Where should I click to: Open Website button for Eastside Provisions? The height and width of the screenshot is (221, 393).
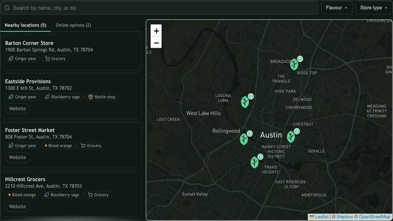[x=18, y=109]
